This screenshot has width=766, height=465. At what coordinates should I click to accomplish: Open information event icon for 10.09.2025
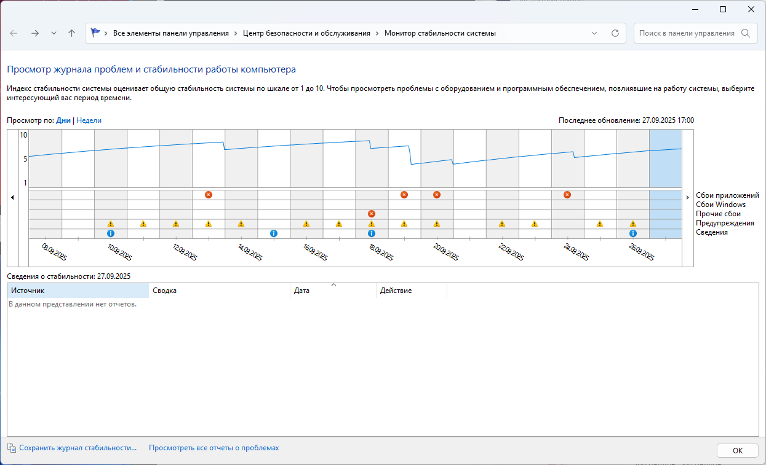[111, 233]
